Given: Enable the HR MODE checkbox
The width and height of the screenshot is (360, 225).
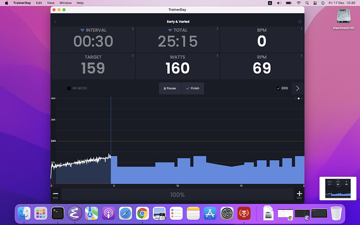Looking at the screenshot, I should 69,88.
